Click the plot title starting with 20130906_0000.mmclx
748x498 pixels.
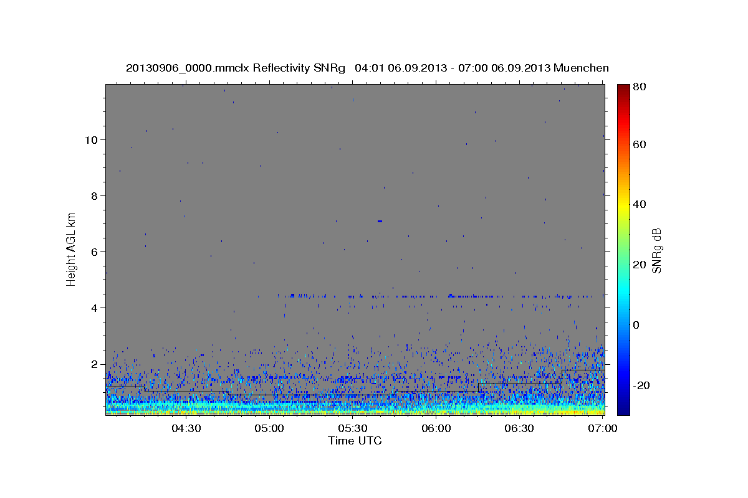tap(367, 68)
